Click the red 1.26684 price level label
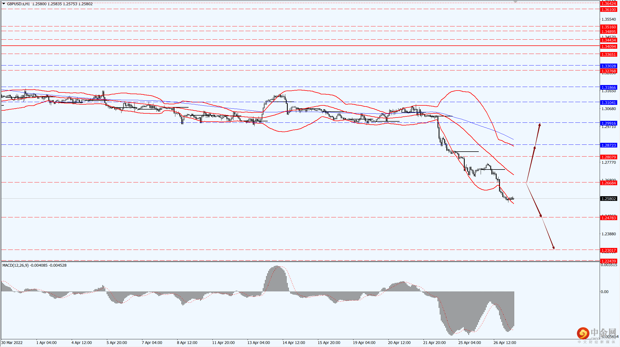Screen dimensions: 620x347 (x=608, y=183)
